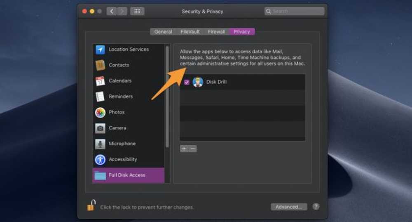Click the Contacts book icon
Screen dimensions: 412x222
[100, 65]
